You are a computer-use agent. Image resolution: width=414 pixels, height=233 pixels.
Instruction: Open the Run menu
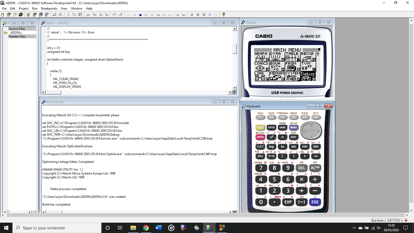pyautogui.click(x=35, y=9)
